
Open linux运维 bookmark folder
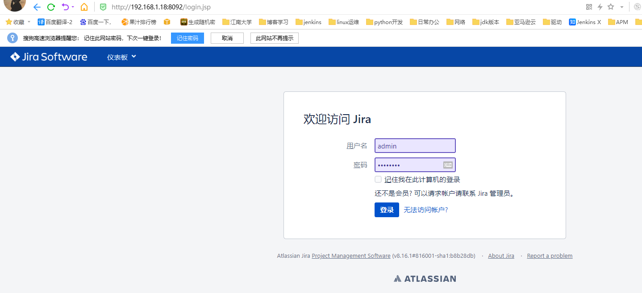[x=343, y=22]
